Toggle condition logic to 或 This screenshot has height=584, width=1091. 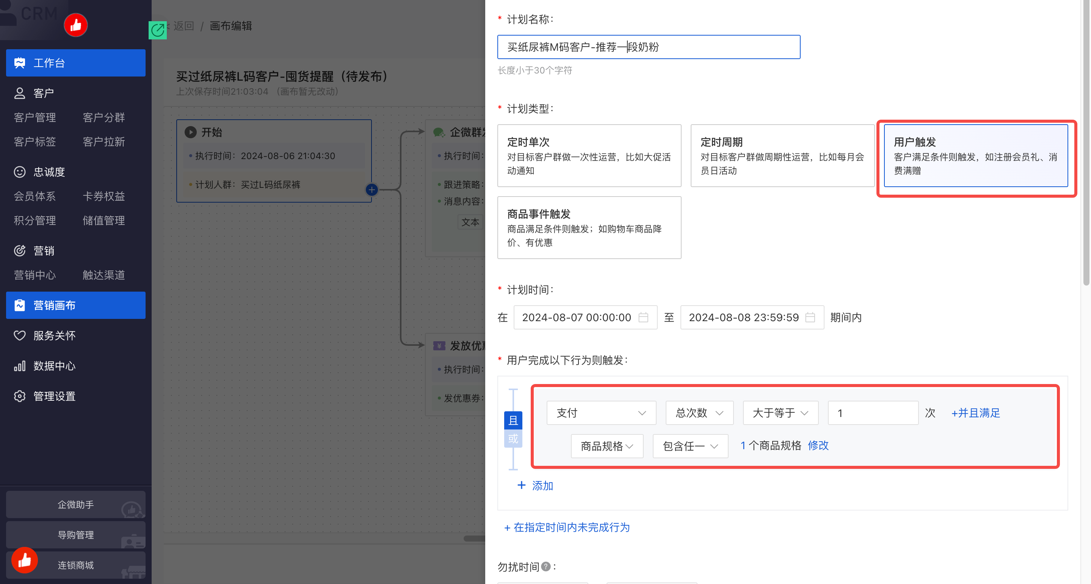[513, 439]
